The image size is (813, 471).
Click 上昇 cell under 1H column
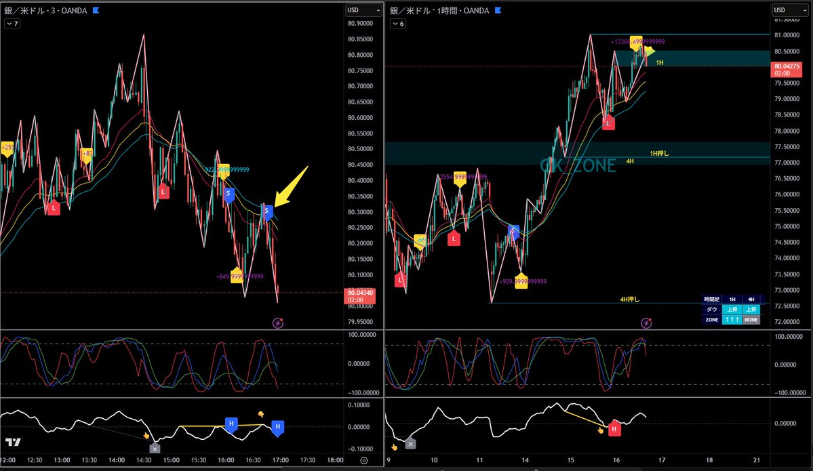732,309
